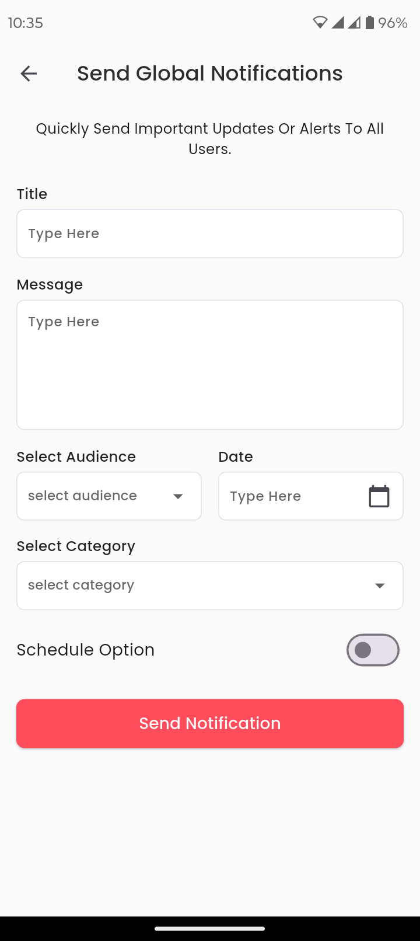The image size is (420, 941).
Task: Tap the Schedule Option label
Action: (x=86, y=650)
